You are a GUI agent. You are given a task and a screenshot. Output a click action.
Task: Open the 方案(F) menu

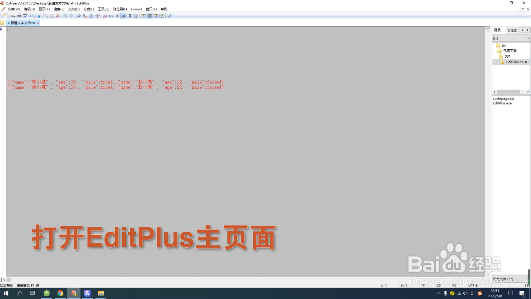click(88, 9)
